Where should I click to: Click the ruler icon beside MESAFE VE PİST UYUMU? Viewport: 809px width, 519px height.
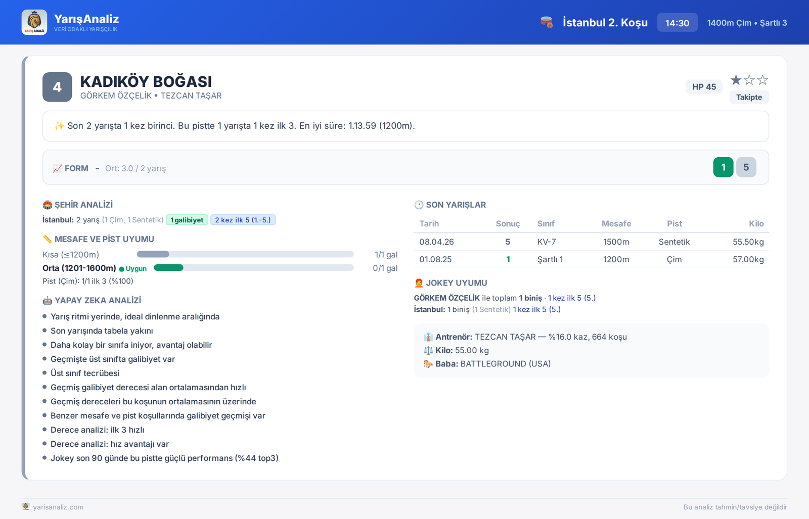[x=48, y=239]
